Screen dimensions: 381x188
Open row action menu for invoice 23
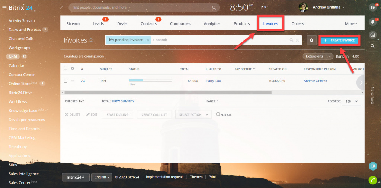pyautogui.click(x=73, y=81)
